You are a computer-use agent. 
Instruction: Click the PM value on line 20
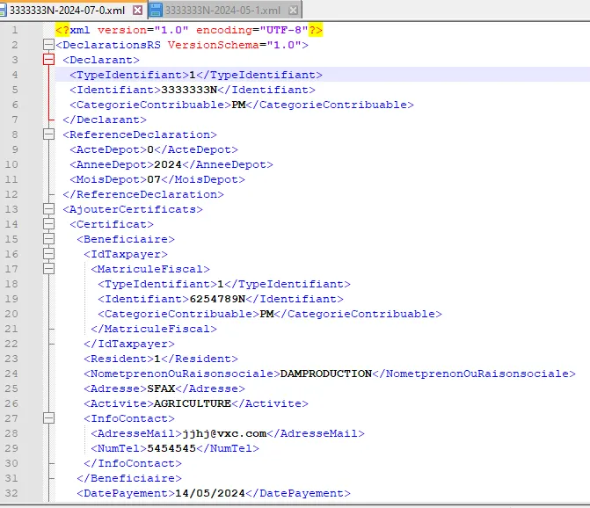[x=266, y=314]
